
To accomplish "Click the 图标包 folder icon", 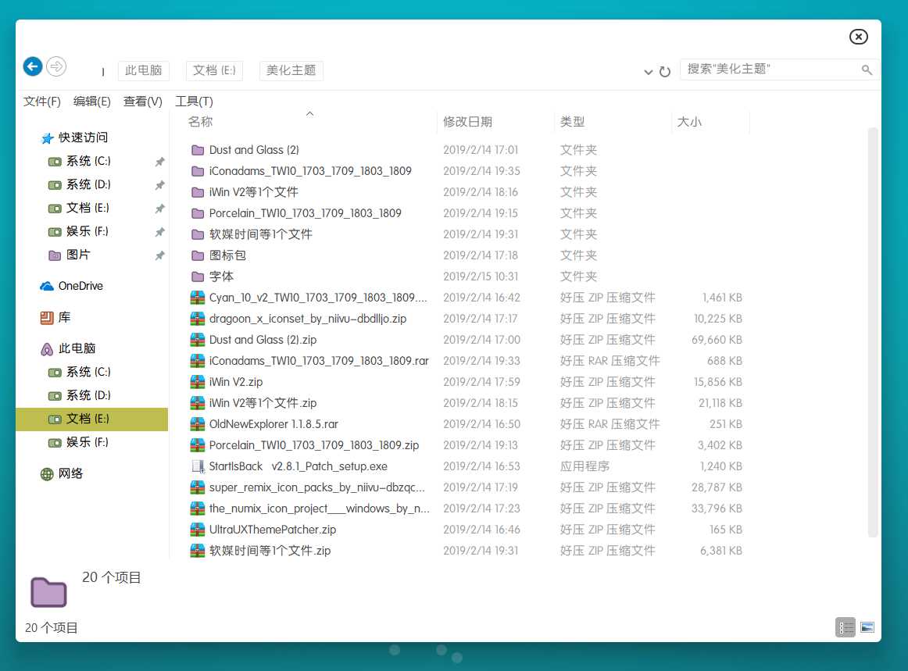I will [198, 255].
